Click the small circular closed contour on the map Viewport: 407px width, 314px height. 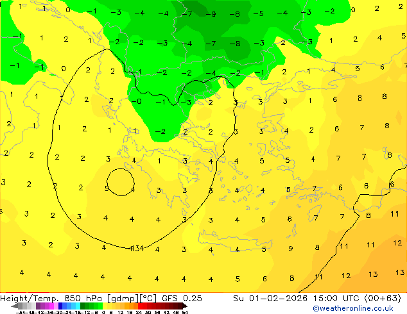[121, 182]
